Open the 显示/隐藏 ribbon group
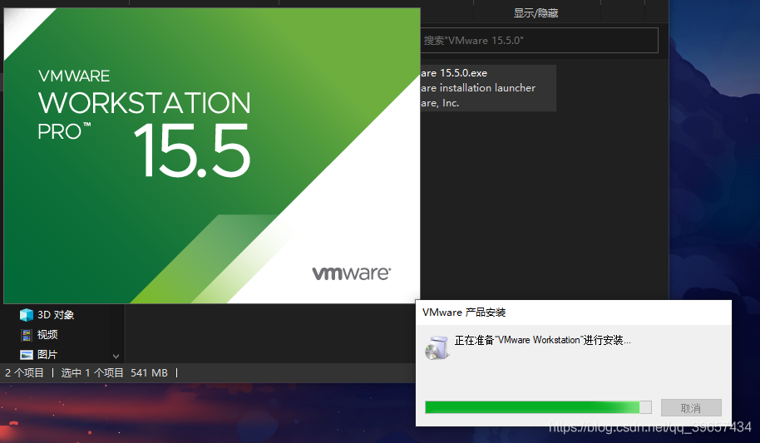 536,13
